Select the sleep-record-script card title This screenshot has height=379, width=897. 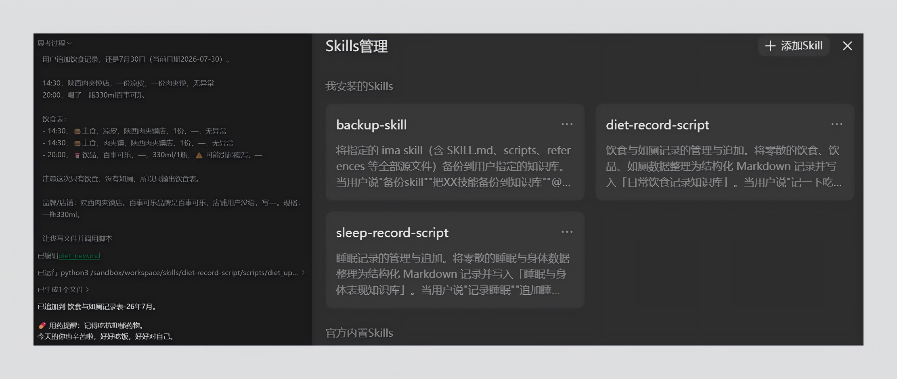(392, 233)
